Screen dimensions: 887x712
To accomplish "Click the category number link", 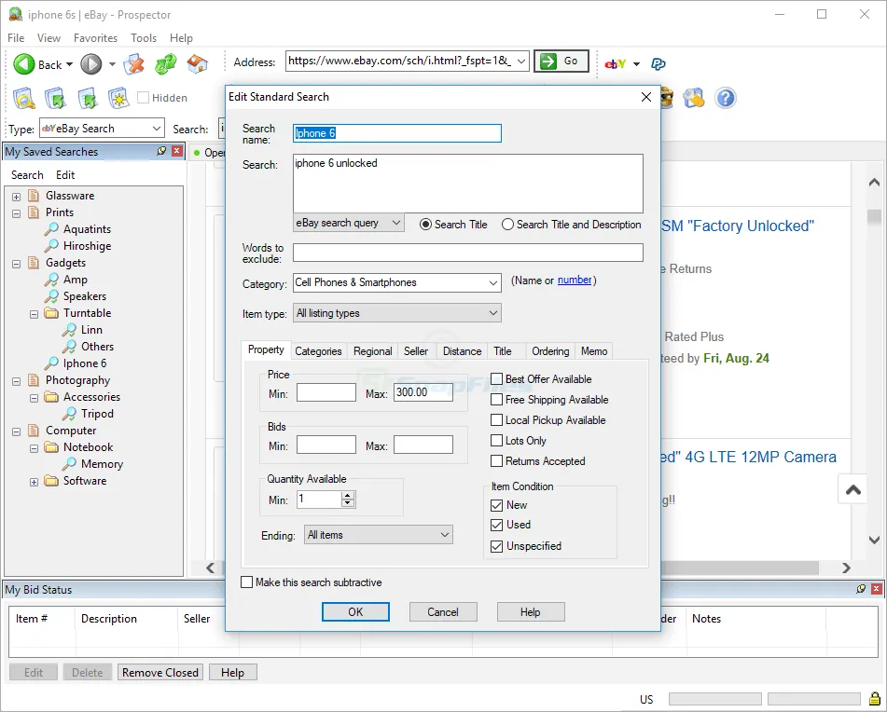I will point(575,281).
